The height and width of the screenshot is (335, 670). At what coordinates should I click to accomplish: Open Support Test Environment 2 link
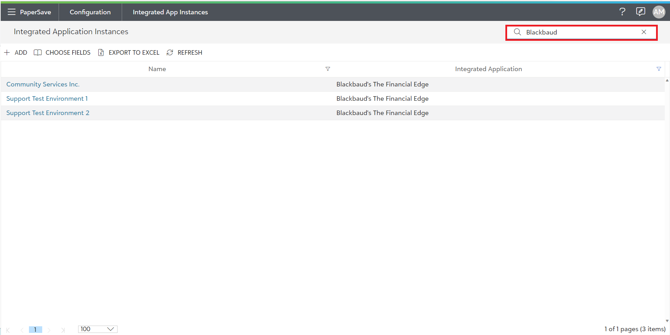tap(48, 113)
